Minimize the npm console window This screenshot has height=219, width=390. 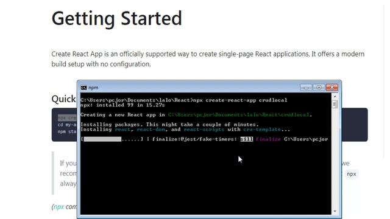306,88
